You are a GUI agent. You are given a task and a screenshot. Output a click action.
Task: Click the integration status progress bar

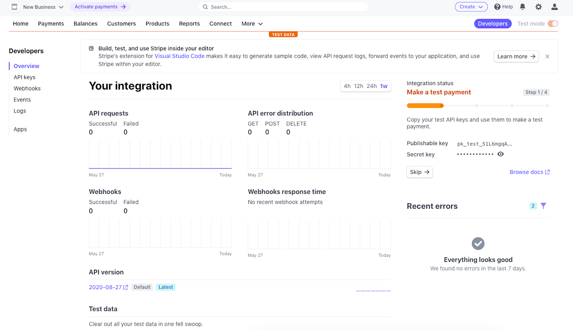[x=478, y=106]
